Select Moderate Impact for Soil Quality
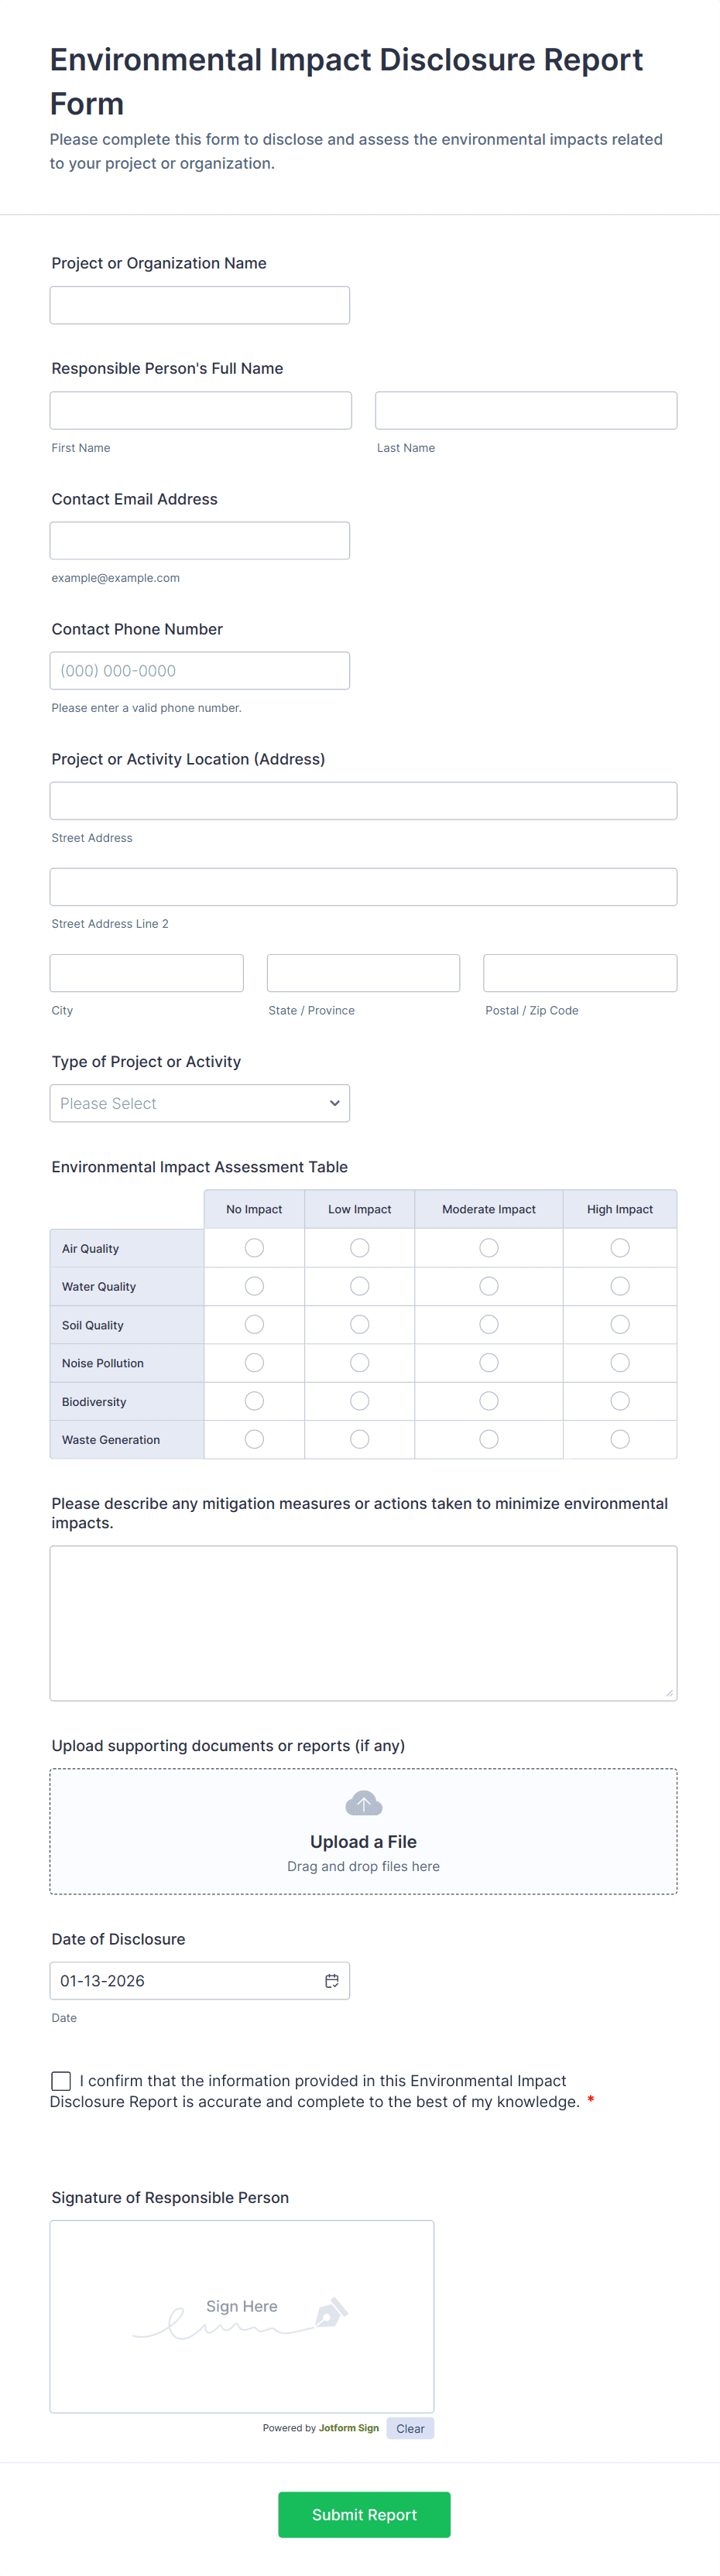 point(488,1324)
